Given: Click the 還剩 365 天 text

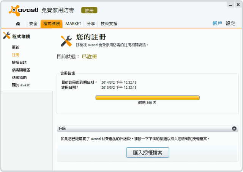Looking at the screenshot, I should click(147, 103).
